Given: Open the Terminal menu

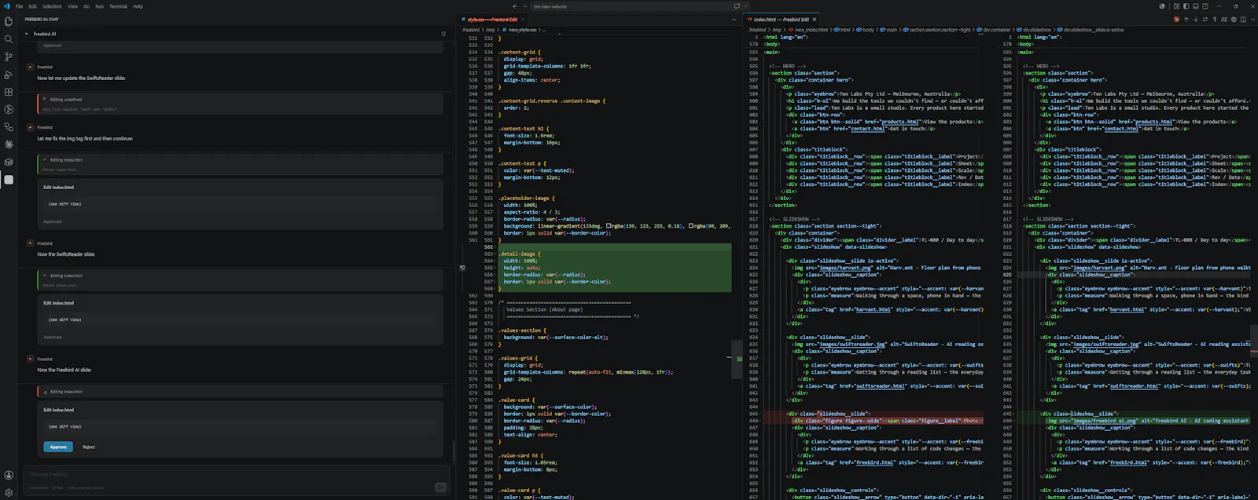Looking at the screenshot, I should coord(118,6).
